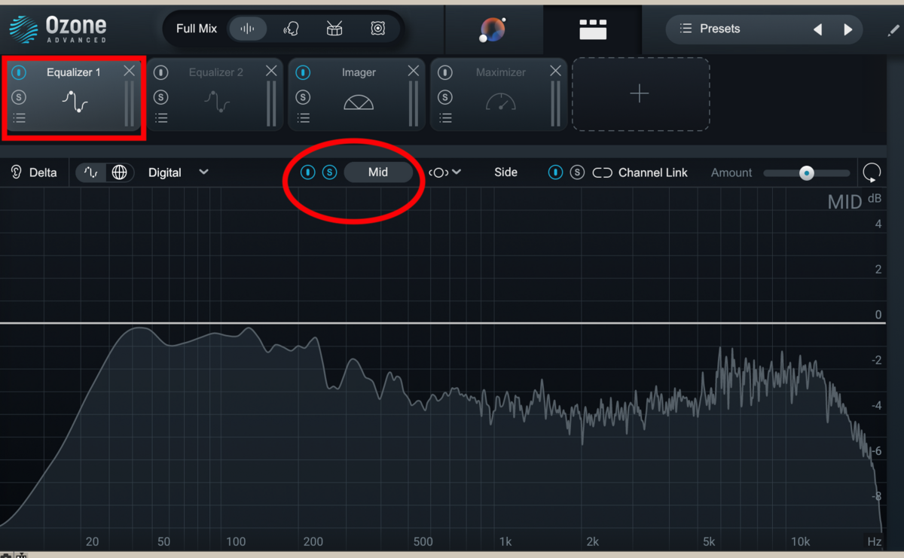Select the drums target icon

(334, 29)
